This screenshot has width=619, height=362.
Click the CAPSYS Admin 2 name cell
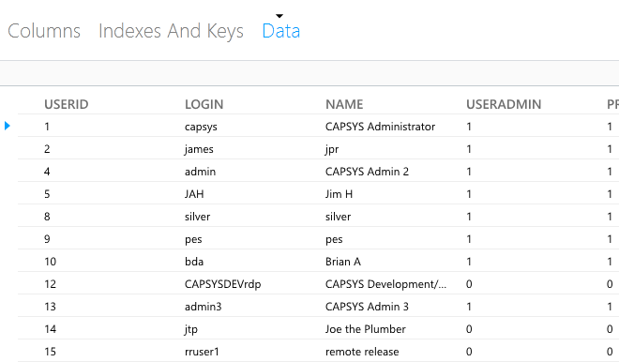(367, 172)
